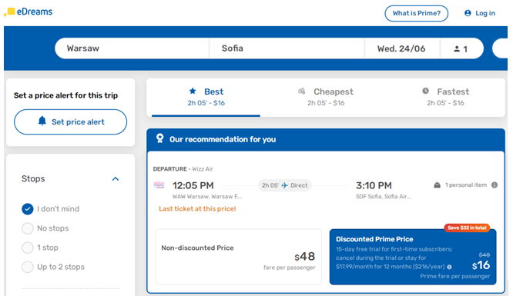Click the star icon on the Best tab
This screenshot has height=296, width=513.
[x=193, y=91]
